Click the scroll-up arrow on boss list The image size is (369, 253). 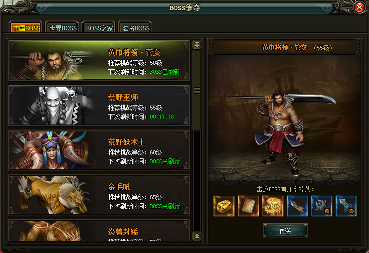[197, 44]
